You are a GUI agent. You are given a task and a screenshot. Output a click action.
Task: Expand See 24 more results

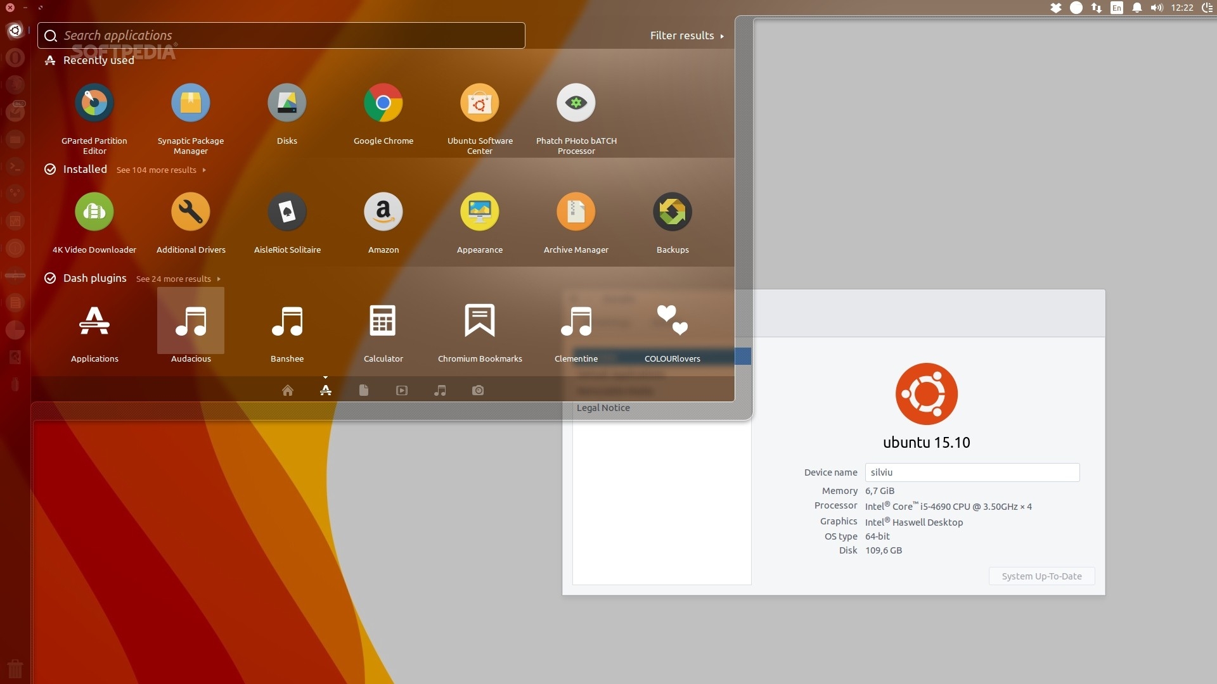pos(178,279)
